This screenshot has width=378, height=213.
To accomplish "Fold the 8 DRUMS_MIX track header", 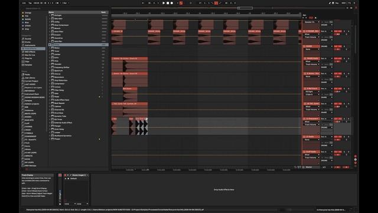I will pyautogui.click(x=305, y=31).
